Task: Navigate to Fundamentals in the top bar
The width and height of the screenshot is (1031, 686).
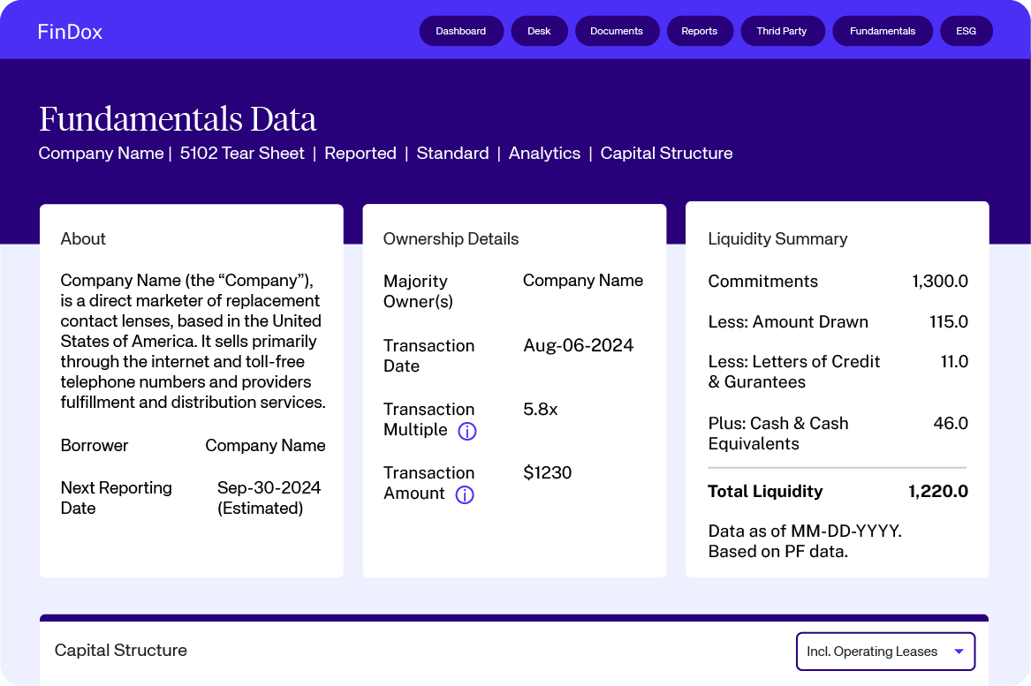Action: click(883, 30)
